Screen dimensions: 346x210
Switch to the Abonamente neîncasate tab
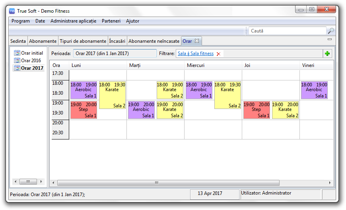tap(154, 41)
